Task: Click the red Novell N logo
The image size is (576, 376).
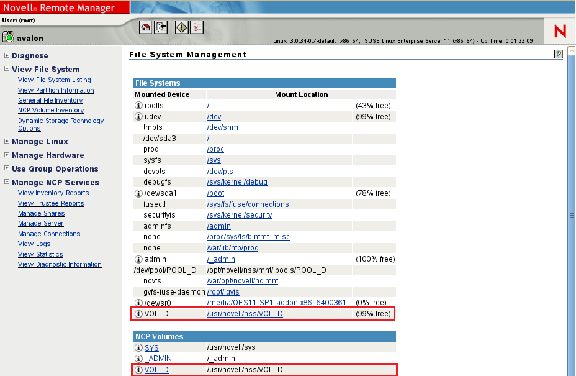Action: [x=560, y=31]
